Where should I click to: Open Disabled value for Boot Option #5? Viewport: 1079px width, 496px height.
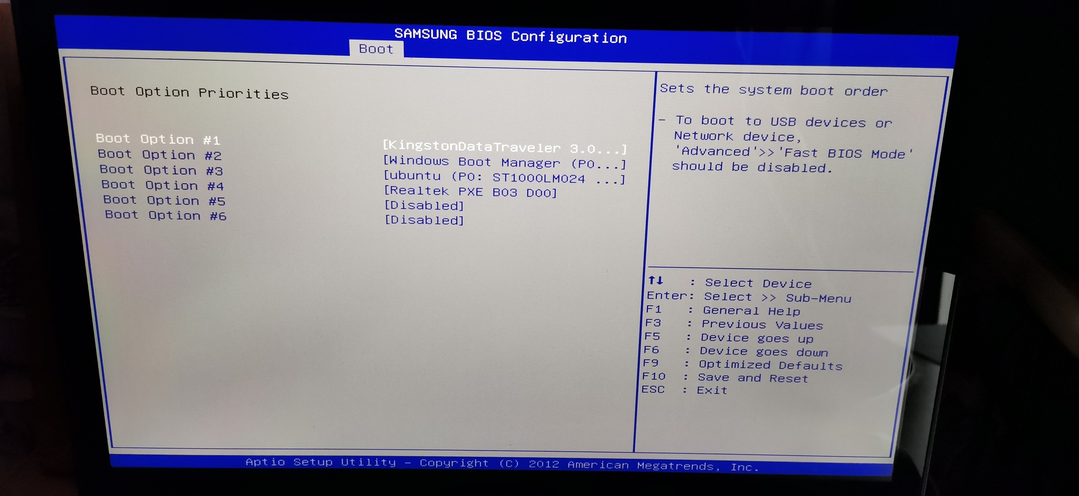click(x=424, y=205)
